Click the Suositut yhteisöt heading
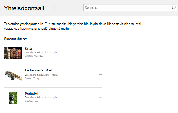Viewport: 178px width, 113px height. click(16, 39)
